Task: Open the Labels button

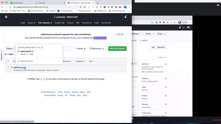Action: tap(80, 49)
